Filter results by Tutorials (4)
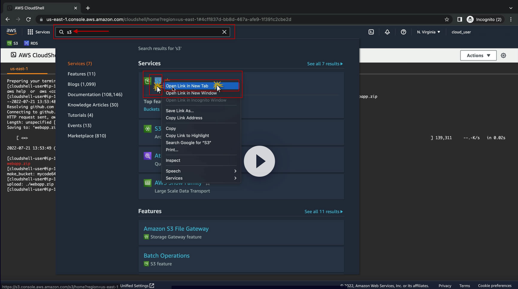Image resolution: width=518 pixels, height=289 pixels. (x=80, y=115)
